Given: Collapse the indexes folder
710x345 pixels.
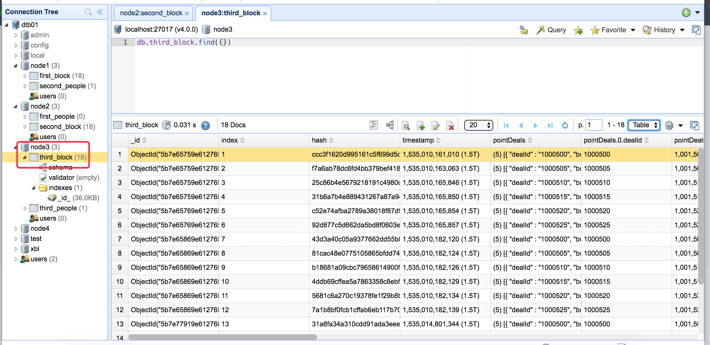Looking at the screenshot, I should point(34,188).
